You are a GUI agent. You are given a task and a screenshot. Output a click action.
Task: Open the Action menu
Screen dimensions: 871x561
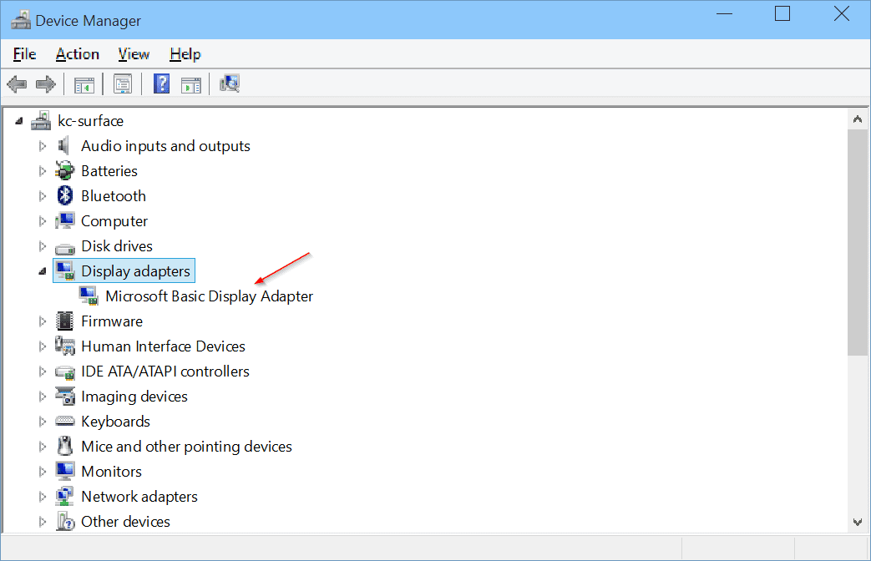[x=77, y=54]
